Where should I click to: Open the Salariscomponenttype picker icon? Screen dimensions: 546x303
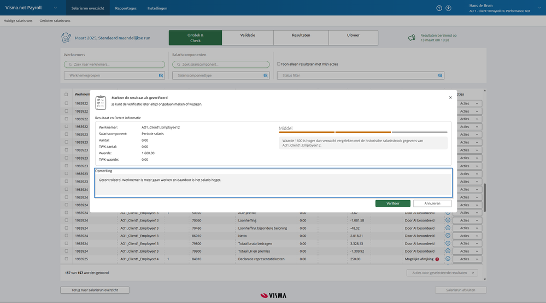point(266,75)
